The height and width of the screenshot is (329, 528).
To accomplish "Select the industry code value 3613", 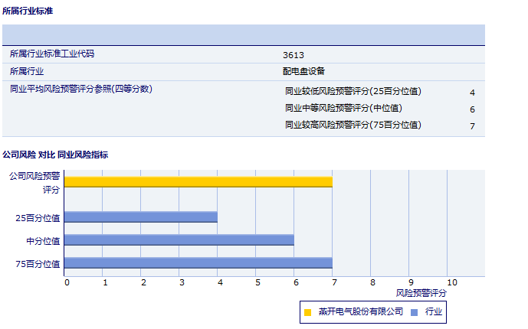I will (294, 55).
